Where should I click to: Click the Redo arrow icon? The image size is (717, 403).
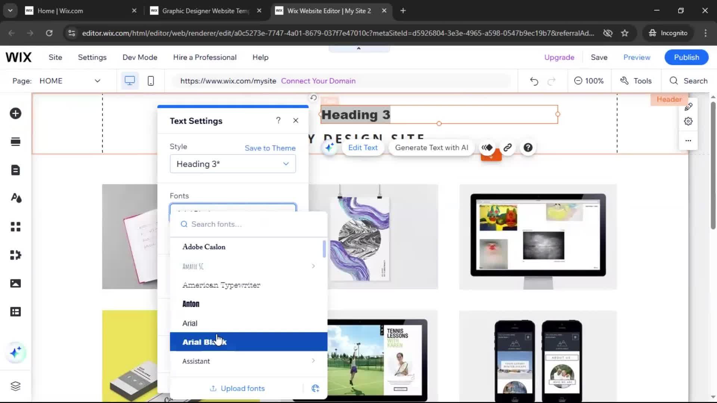click(x=552, y=81)
